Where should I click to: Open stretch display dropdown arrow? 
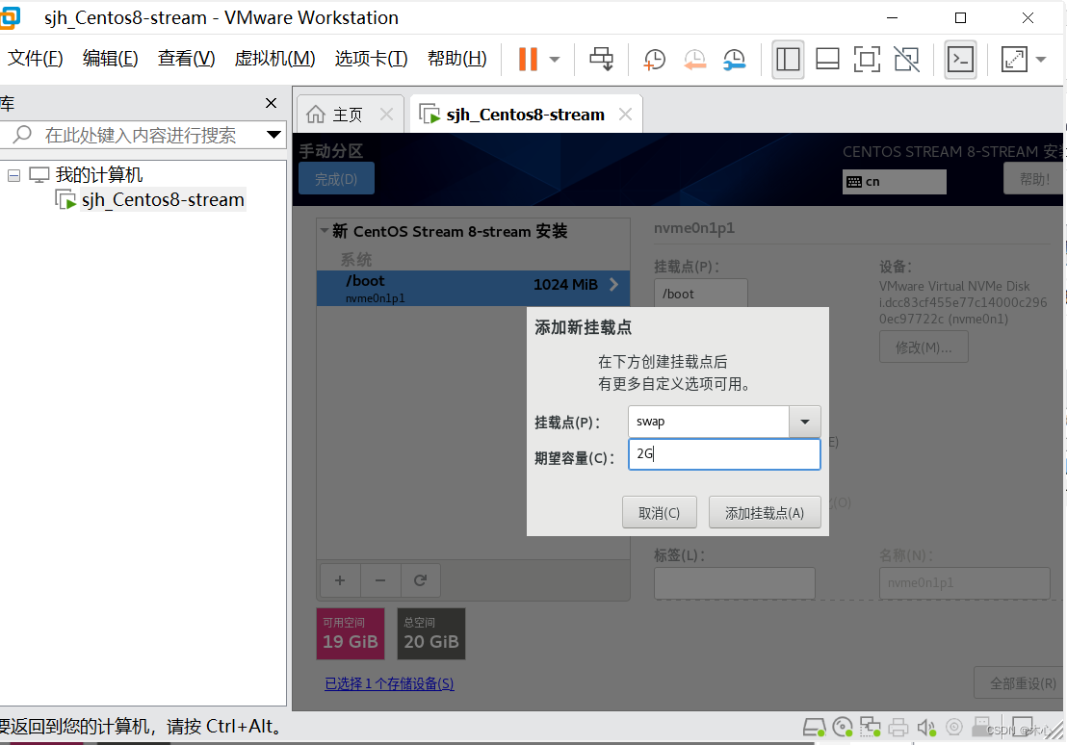[x=1040, y=59]
